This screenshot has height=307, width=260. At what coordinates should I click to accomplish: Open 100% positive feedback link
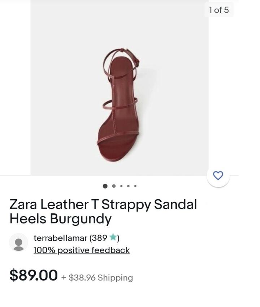point(82,250)
